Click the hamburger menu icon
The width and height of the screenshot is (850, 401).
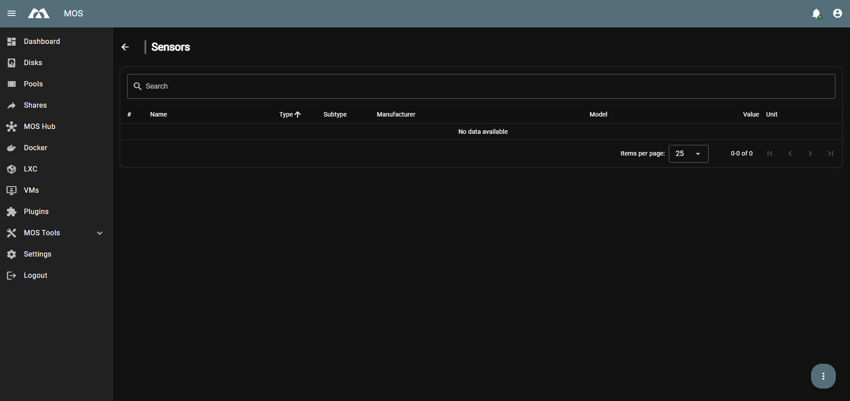tap(12, 13)
